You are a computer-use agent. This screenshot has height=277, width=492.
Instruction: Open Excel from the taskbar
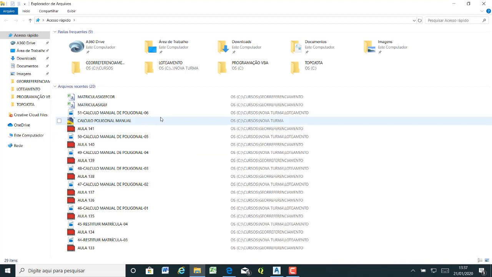213,270
